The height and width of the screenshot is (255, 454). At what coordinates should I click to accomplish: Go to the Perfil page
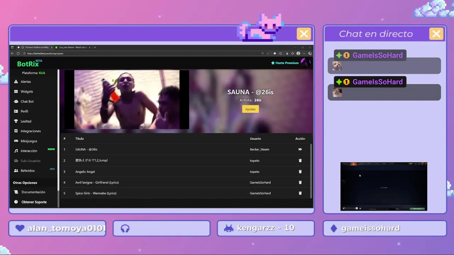pos(24,112)
